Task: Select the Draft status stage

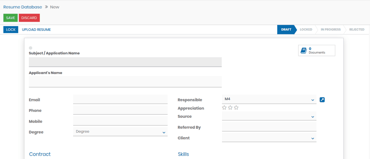Action: pyautogui.click(x=286, y=30)
